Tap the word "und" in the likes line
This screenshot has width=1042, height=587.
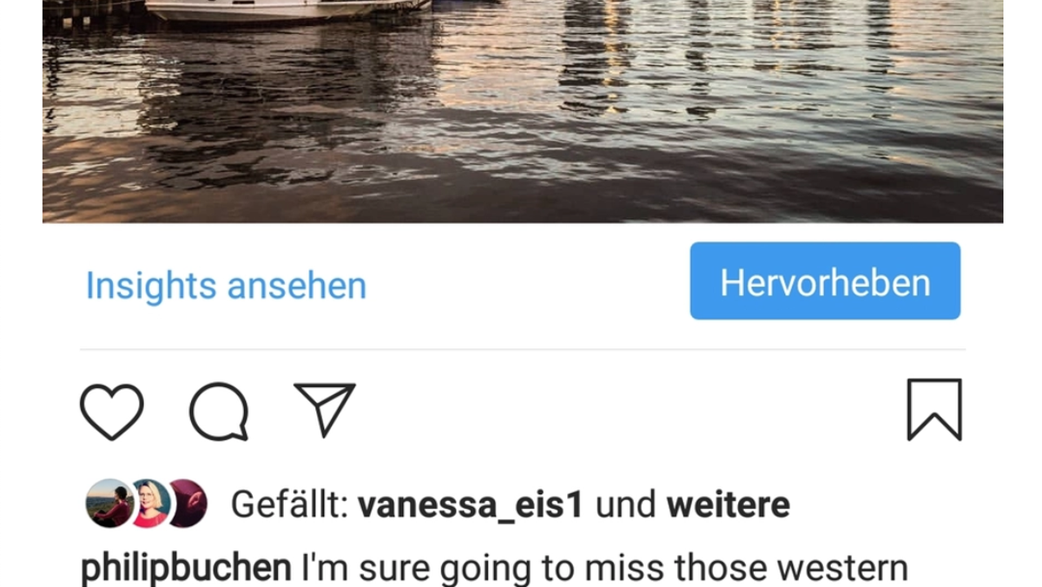tap(624, 505)
